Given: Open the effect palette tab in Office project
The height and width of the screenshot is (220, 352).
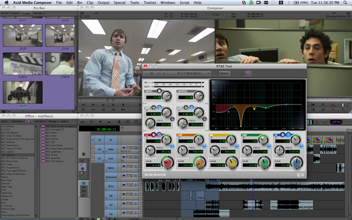Looking at the screenshot, I should (x=29, y=121).
